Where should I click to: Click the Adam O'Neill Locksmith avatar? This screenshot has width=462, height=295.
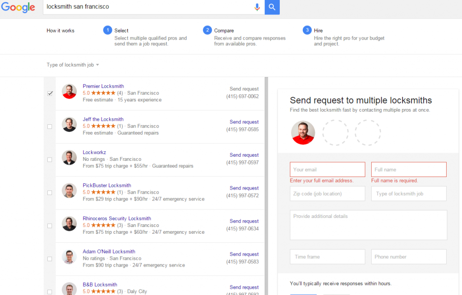69,257
